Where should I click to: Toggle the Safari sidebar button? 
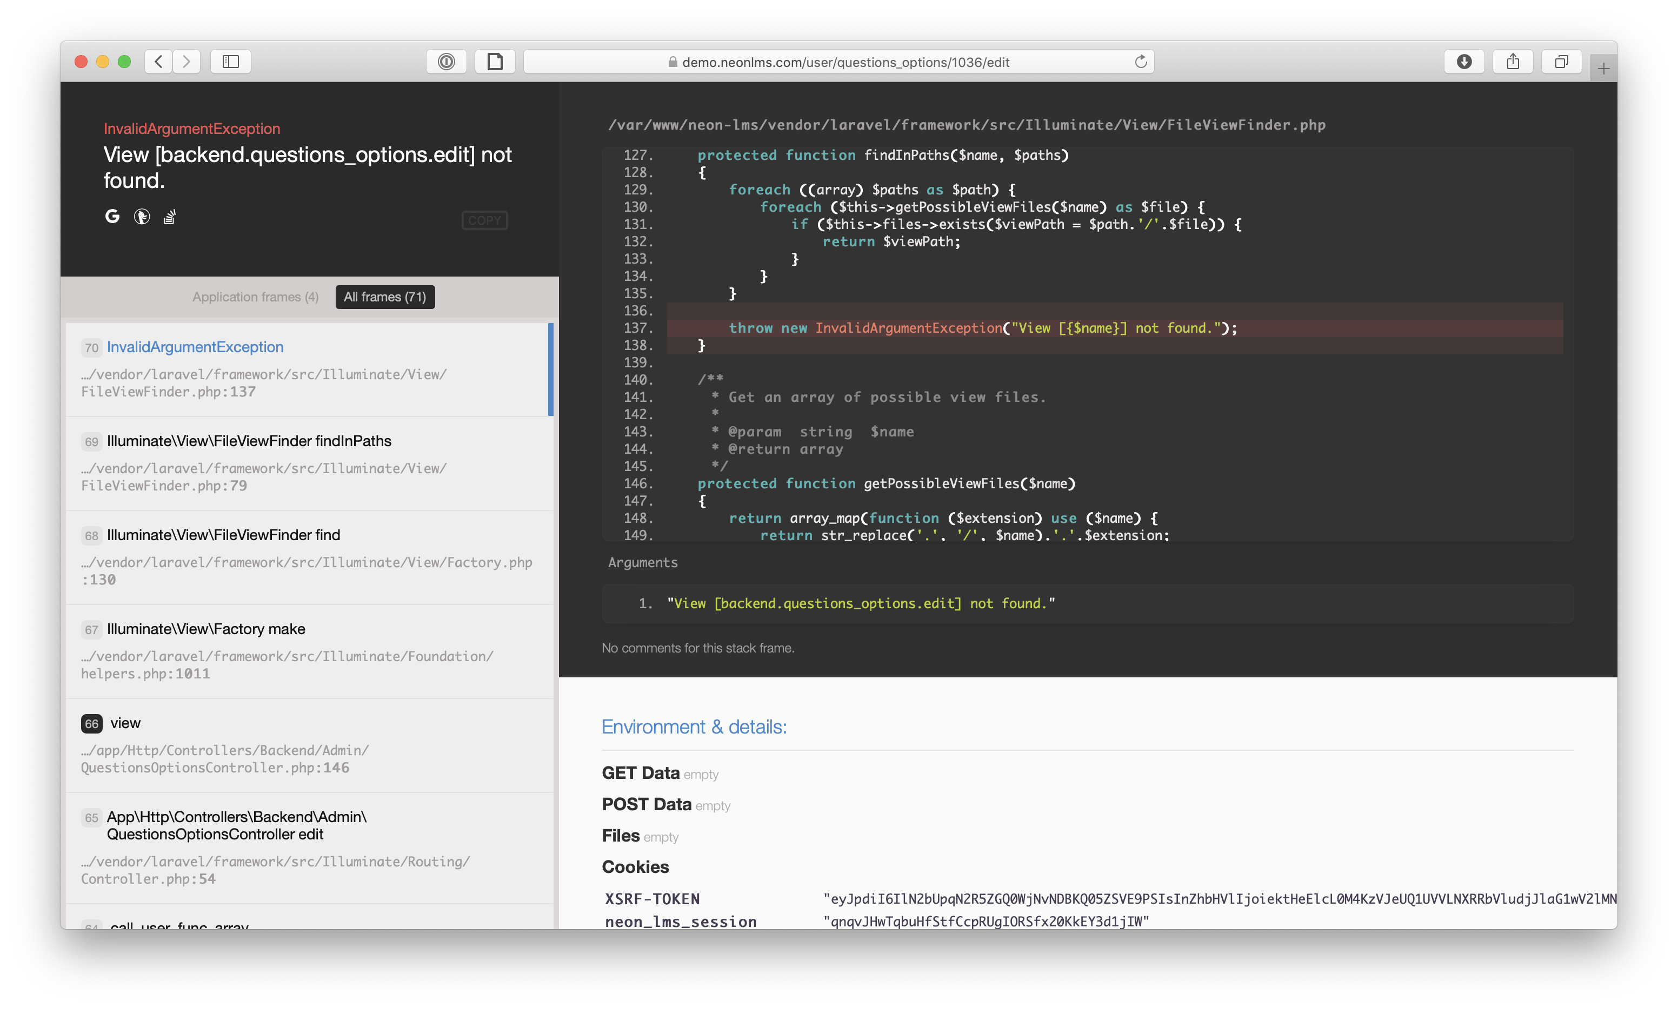click(x=231, y=61)
